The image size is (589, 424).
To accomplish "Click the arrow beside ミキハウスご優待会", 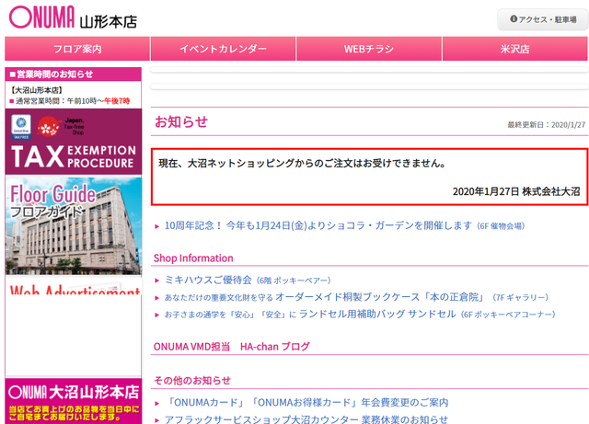I will [157, 281].
